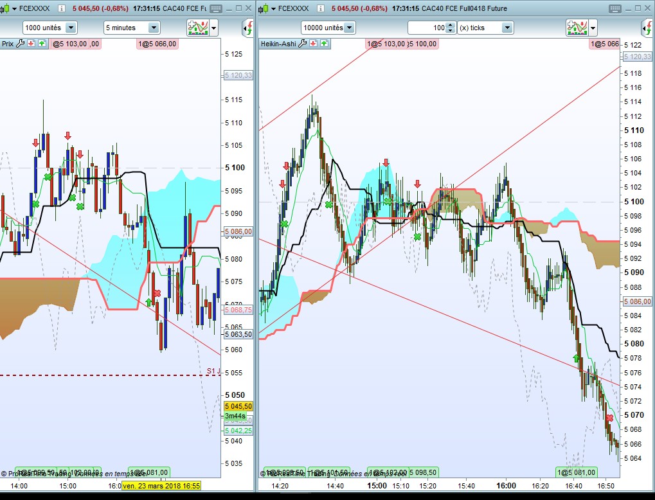Viewport: 655px width, 500px height.
Task: Select the 1@5 103,00 order label on right chart
Action: click(x=386, y=44)
